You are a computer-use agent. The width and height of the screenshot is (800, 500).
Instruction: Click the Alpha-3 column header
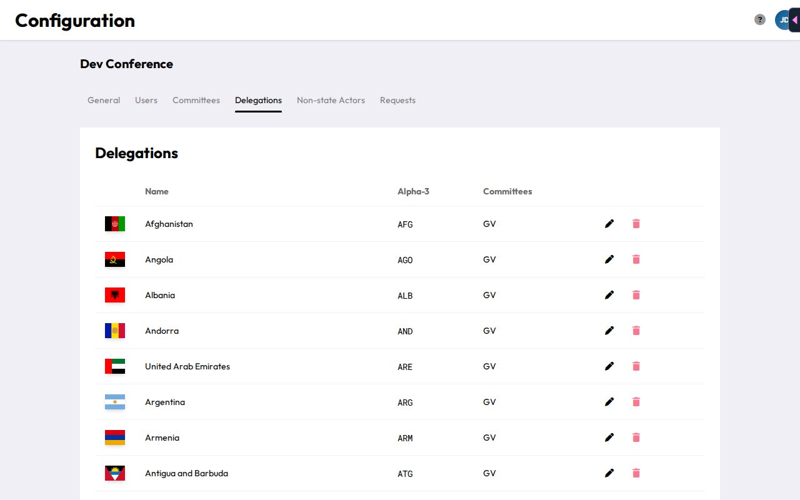pyautogui.click(x=413, y=191)
